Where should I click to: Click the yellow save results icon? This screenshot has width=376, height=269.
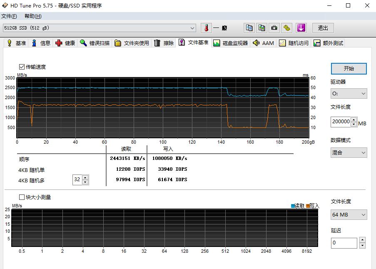(286, 27)
